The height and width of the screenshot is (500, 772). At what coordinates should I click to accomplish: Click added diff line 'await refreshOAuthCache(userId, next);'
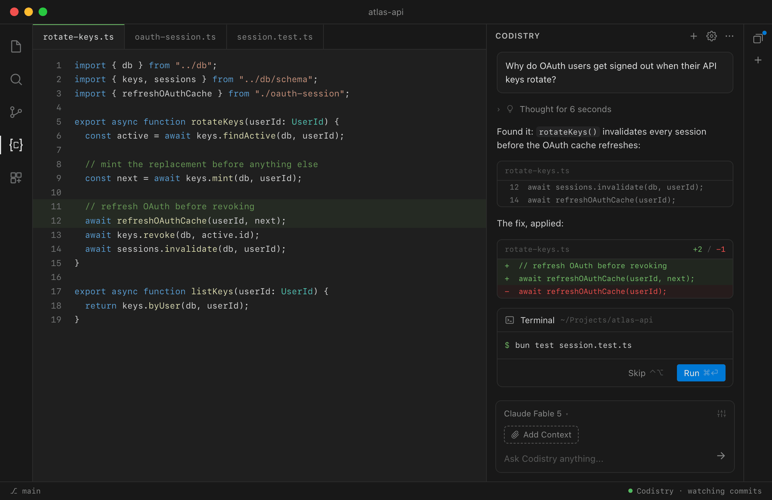click(615, 279)
